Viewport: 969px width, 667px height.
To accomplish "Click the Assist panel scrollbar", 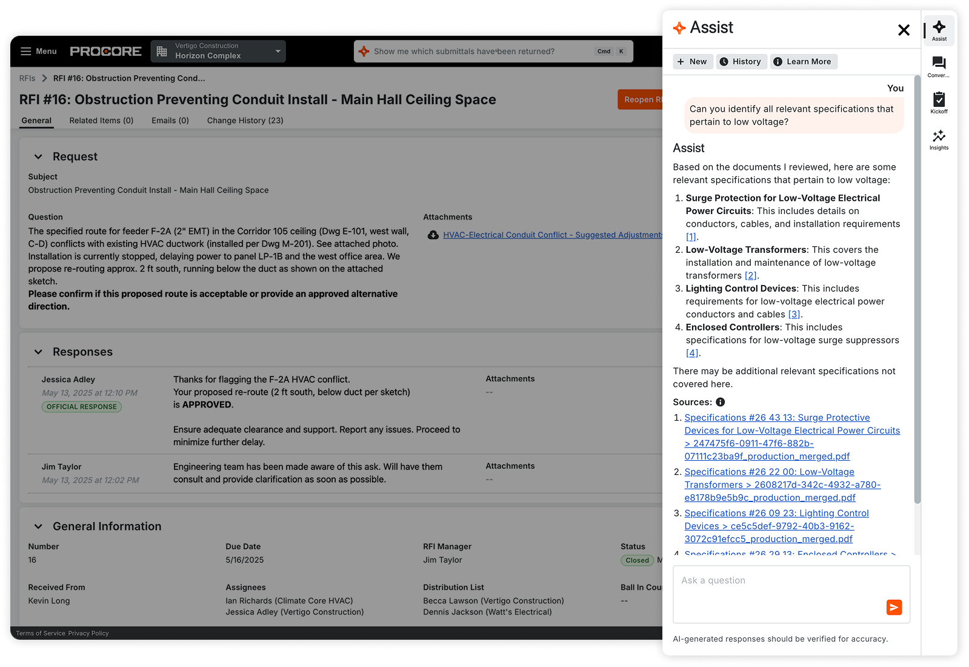I will pos(917,291).
